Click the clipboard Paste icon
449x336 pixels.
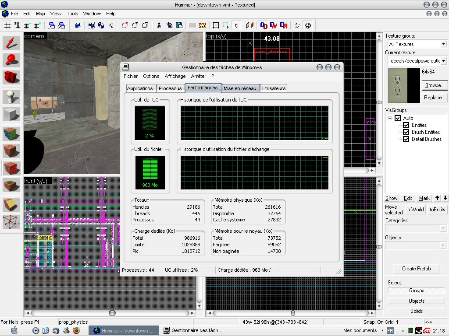(x=179, y=25)
